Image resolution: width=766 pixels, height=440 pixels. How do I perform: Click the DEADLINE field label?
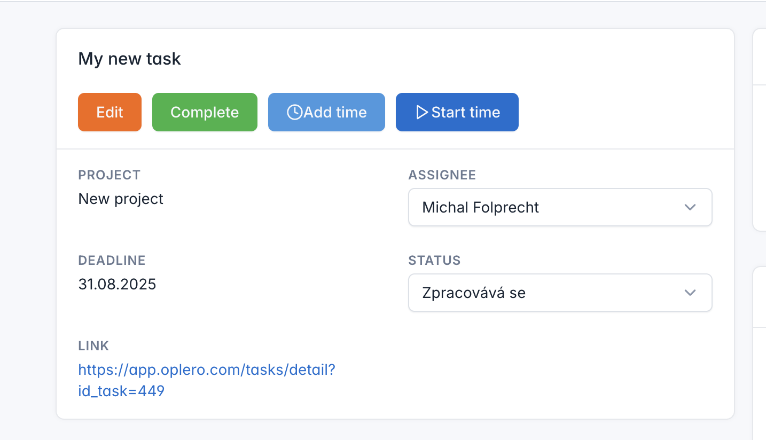[112, 260]
